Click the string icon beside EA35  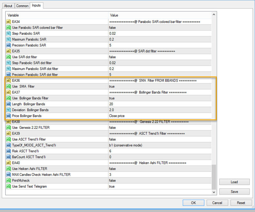(9, 51)
